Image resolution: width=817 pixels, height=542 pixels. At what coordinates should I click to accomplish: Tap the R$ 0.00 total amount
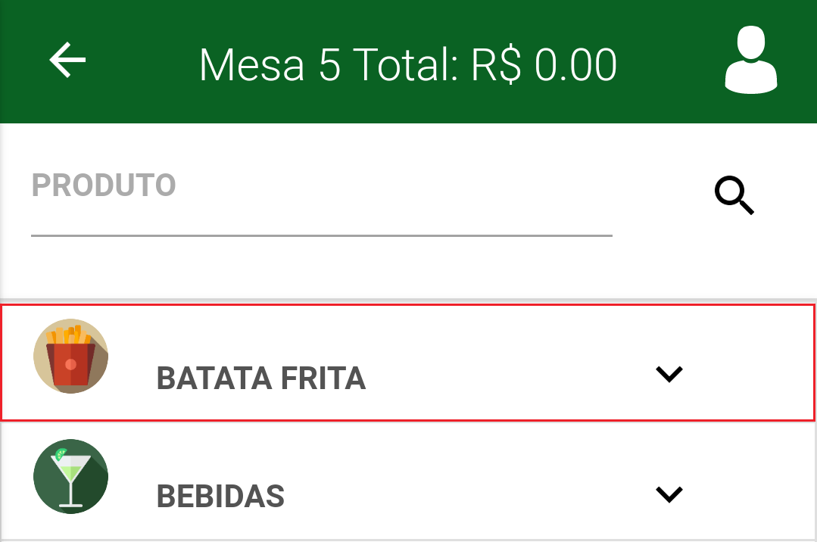tap(544, 64)
